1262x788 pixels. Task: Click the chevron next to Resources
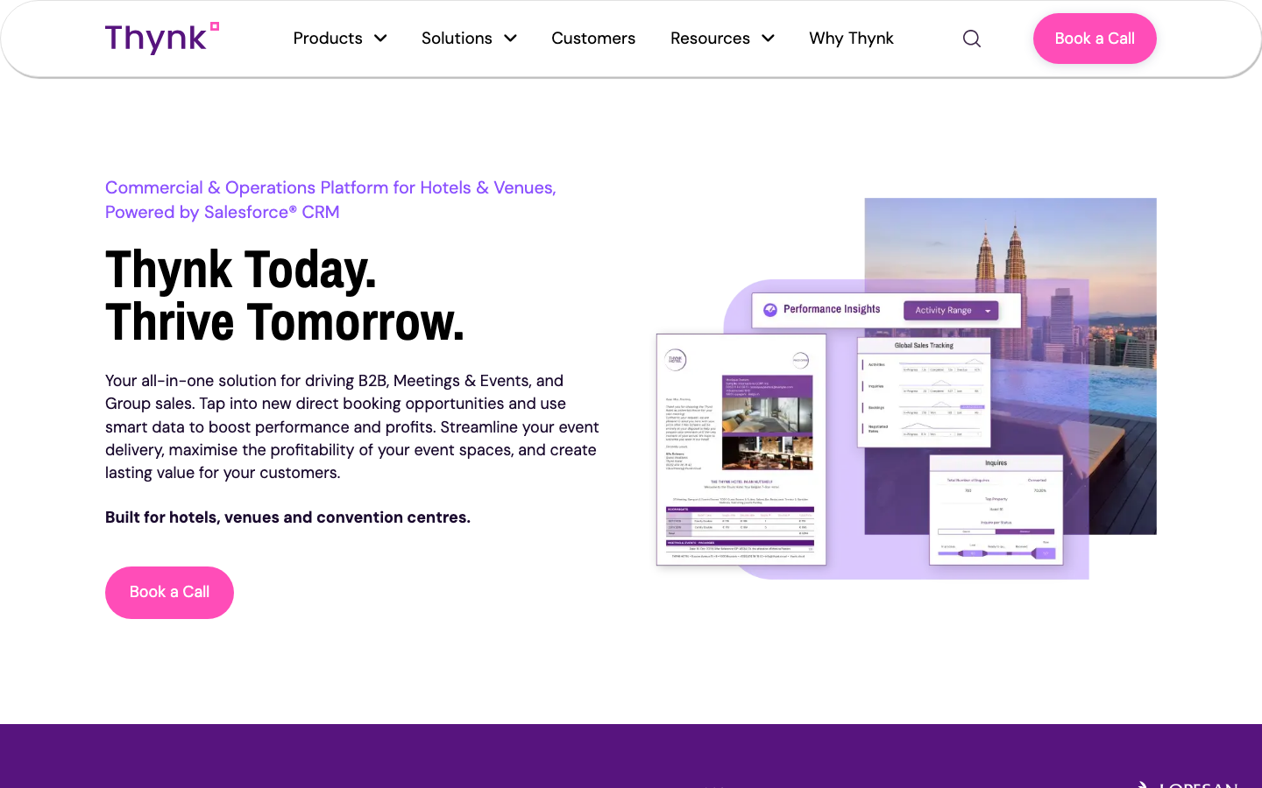pyautogui.click(x=768, y=39)
